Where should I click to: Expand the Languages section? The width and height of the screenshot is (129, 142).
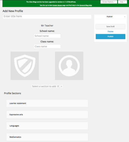click(x=47, y=126)
